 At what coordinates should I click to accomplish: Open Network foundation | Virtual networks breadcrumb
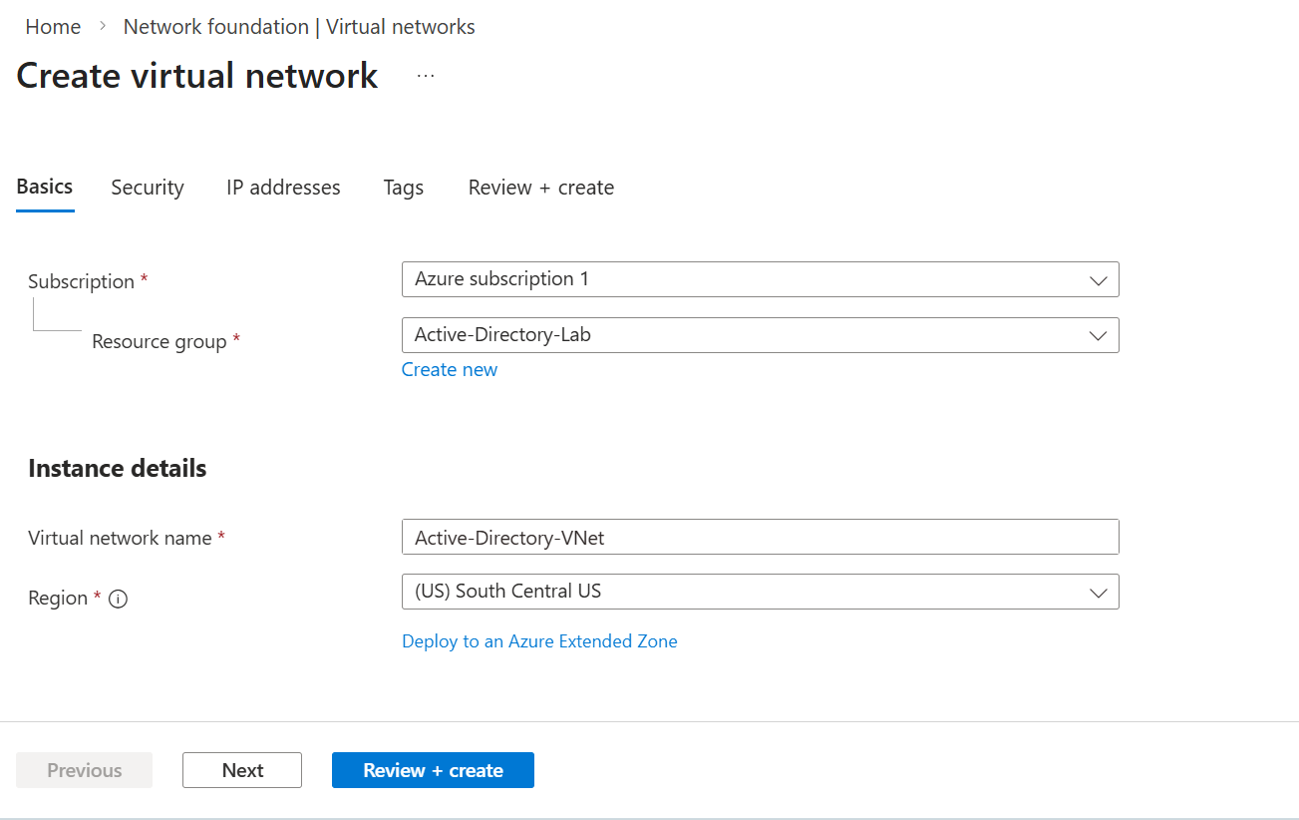click(299, 27)
